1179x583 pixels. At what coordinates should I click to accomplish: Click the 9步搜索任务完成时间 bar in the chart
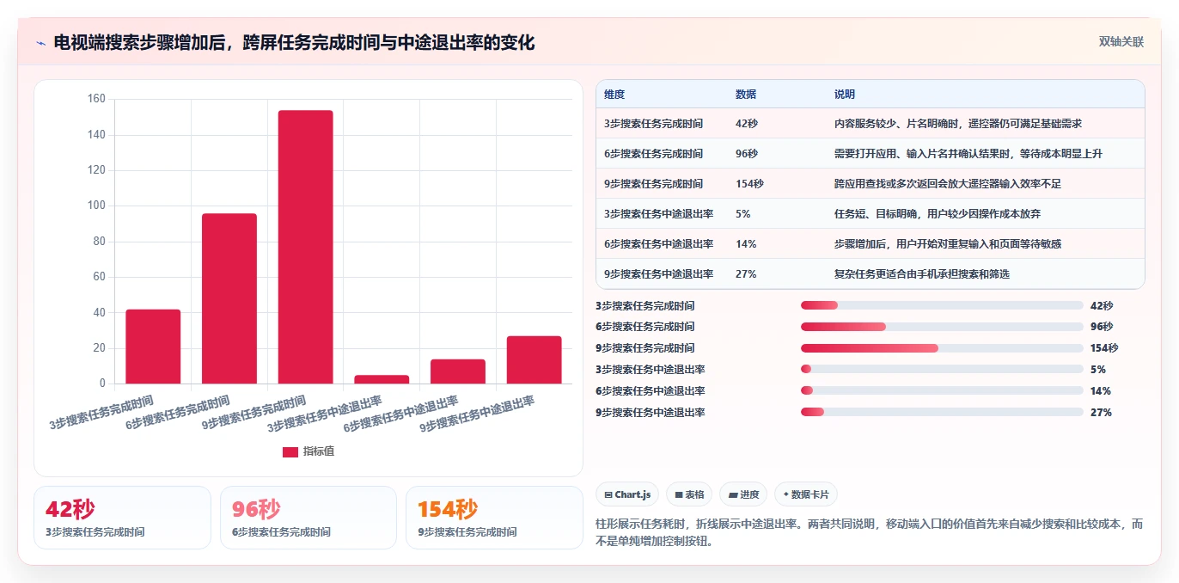tap(305, 247)
